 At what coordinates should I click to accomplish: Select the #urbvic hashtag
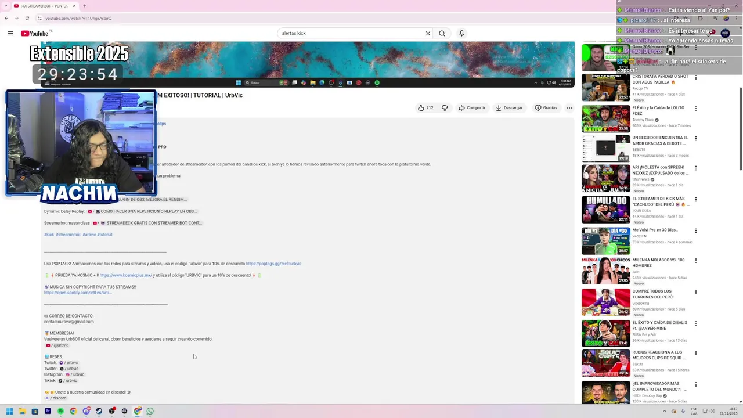(89, 235)
